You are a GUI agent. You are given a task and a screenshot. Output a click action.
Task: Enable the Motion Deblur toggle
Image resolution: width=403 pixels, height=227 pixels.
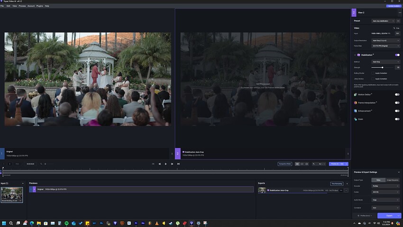click(x=397, y=94)
